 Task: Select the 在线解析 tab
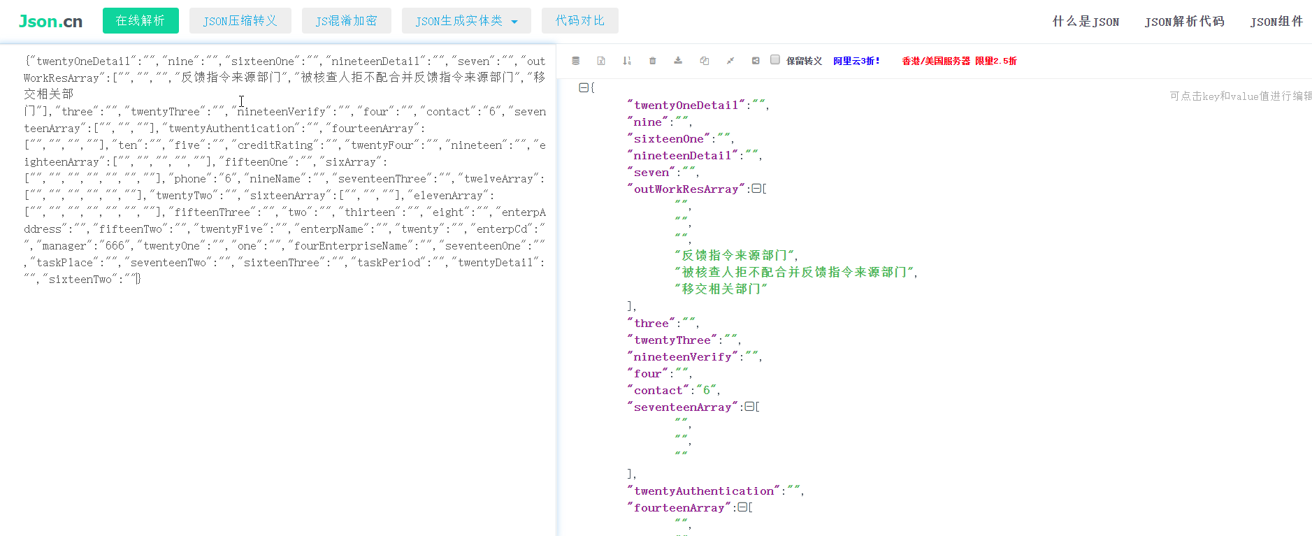tap(140, 21)
